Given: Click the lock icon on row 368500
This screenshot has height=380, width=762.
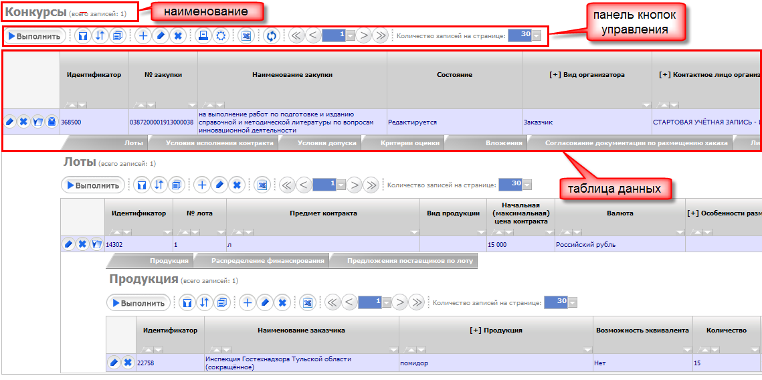Looking at the screenshot, I should 52,122.
